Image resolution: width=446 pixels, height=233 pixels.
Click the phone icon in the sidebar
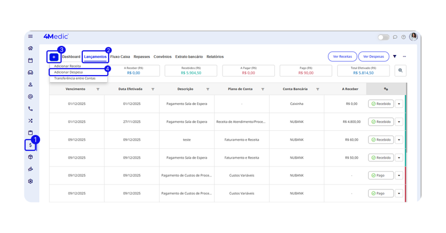click(30, 109)
